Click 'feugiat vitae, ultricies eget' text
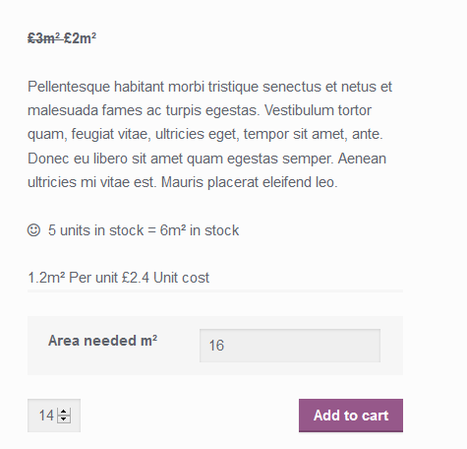Image resolution: width=467 pixels, height=449 pixels. [x=155, y=134]
